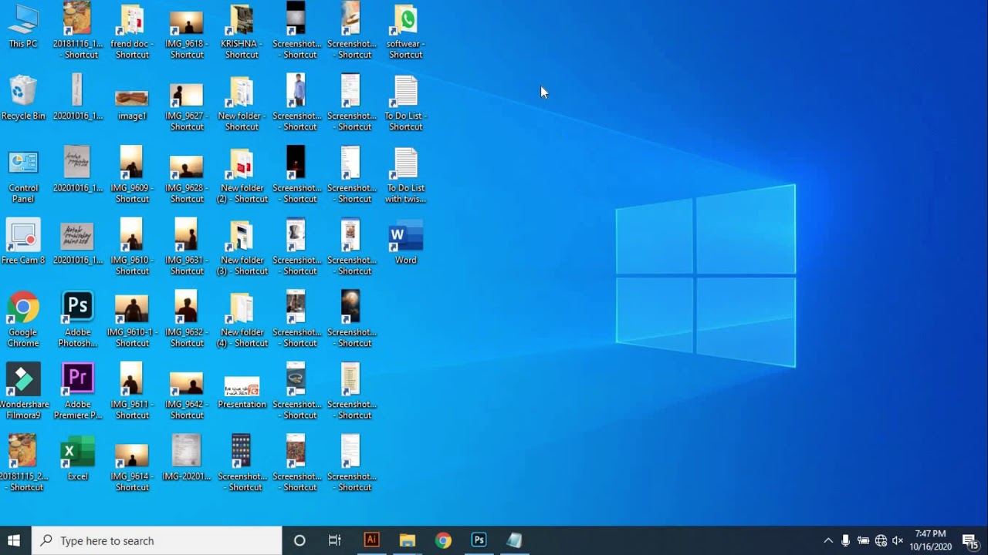988x555 pixels.
Task: Open network settings tray icon
Action: tap(881, 540)
